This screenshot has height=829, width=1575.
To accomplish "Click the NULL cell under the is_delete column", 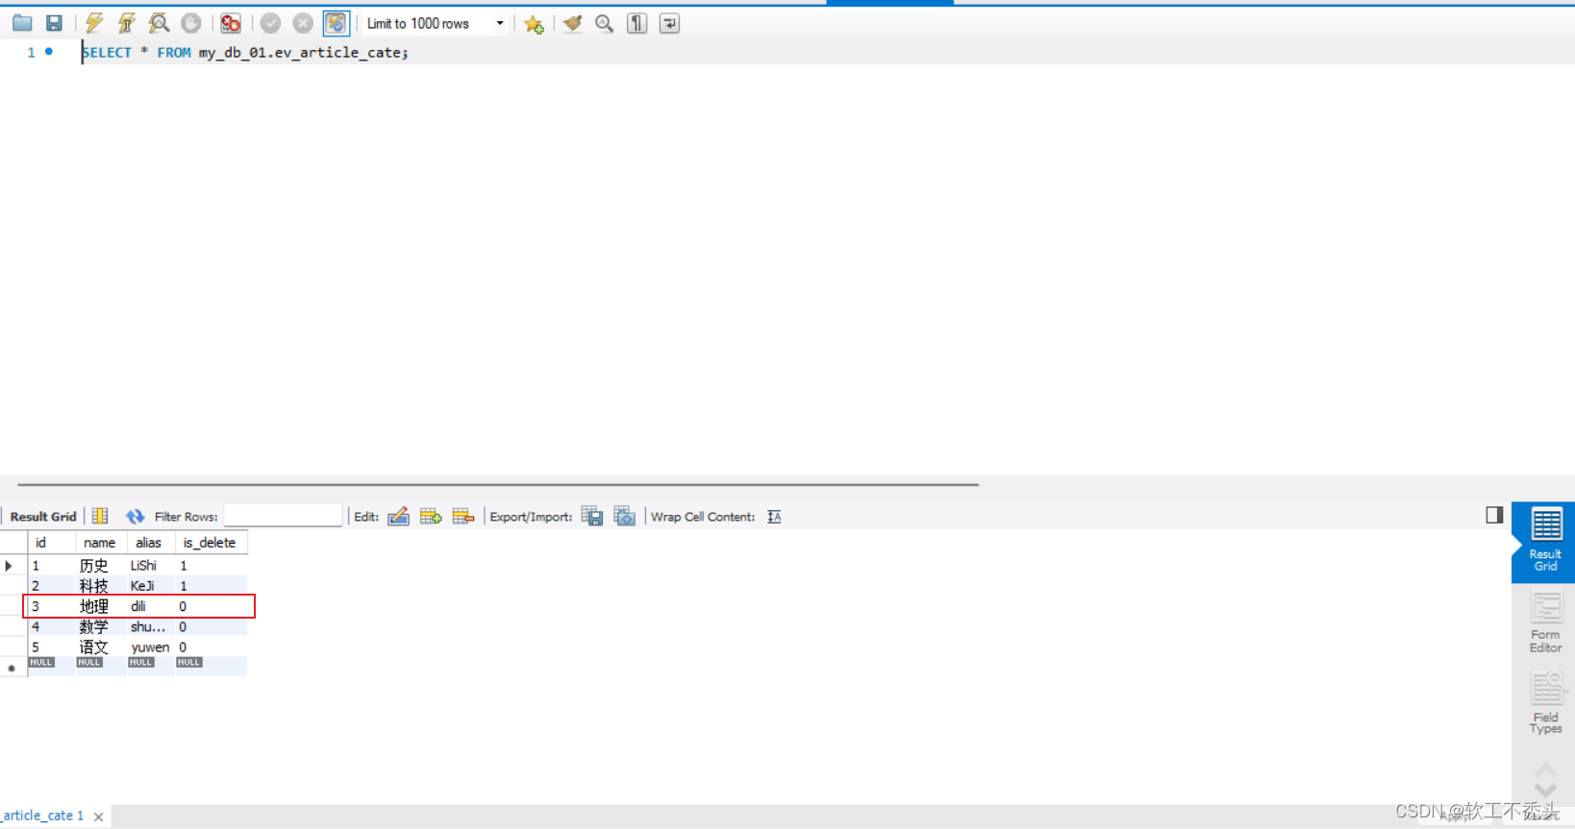I will [189, 663].
